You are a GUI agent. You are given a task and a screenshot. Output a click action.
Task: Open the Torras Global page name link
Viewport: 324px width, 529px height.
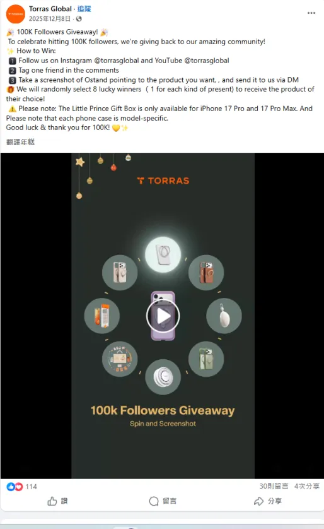(50, 9)
